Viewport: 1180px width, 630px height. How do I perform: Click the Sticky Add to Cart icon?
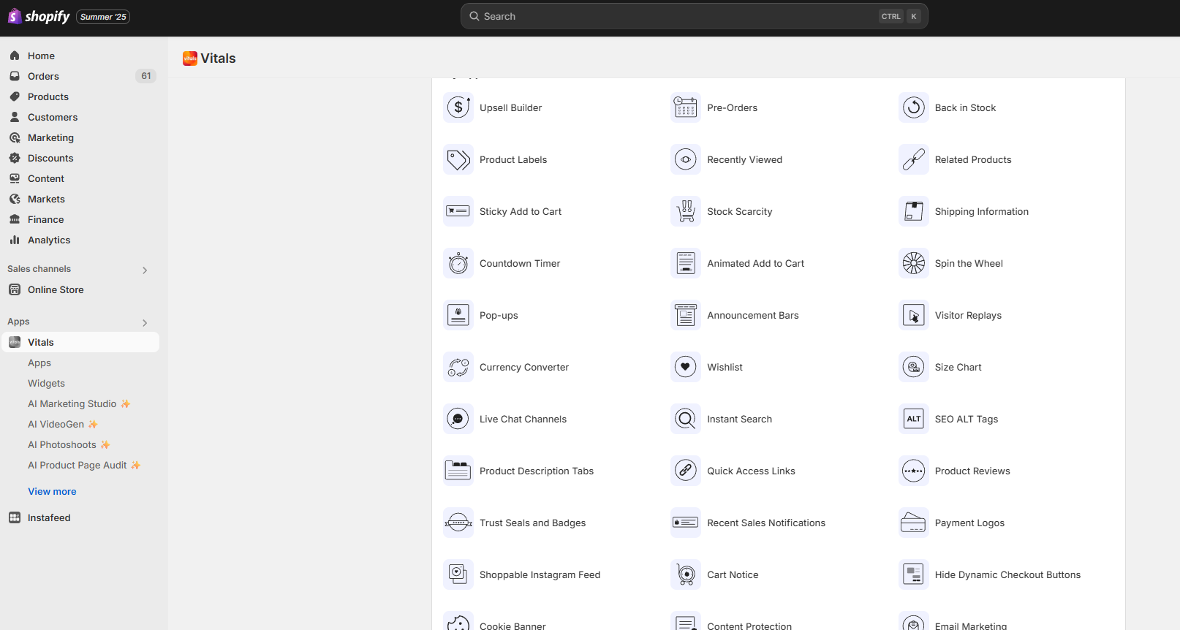458,211
